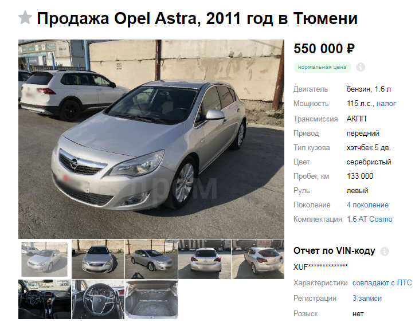Open the main Opel Astra photo
This screenshot has width=415, height=326.
point(151,139)
